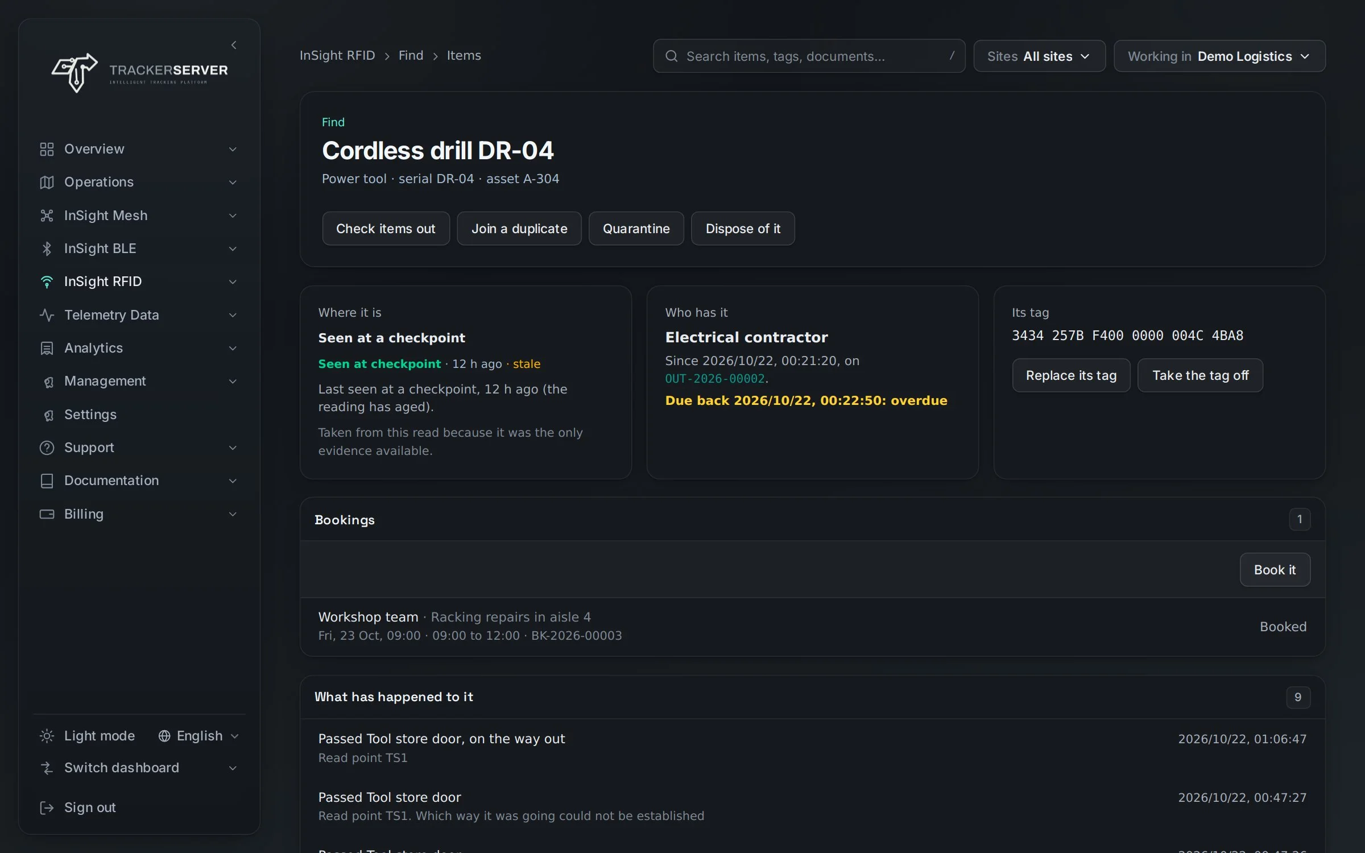Image resolution: width=1365 pixels, height=853 pixels.
Task: Click 'Passed Tool store door, on the way out'
Action: (x=441, y=739)
